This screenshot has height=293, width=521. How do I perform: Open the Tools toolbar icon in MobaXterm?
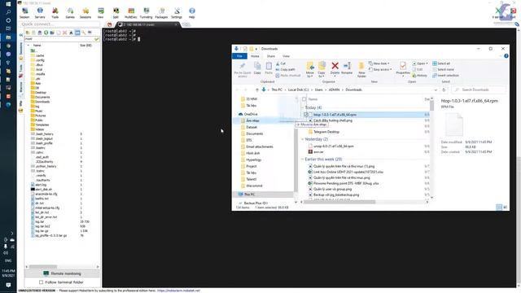tap(55, 13)
